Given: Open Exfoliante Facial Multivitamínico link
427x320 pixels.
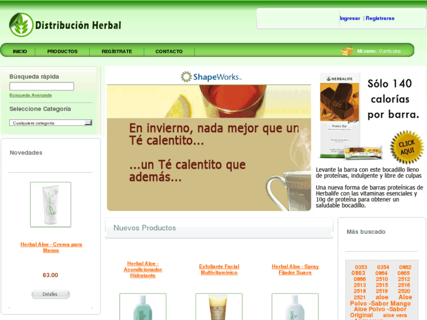Looking at the screenshot, I should 219,270.
